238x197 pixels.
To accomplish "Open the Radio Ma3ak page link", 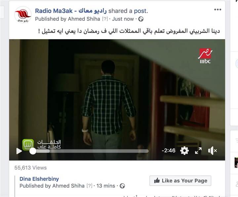I will 71,11.
